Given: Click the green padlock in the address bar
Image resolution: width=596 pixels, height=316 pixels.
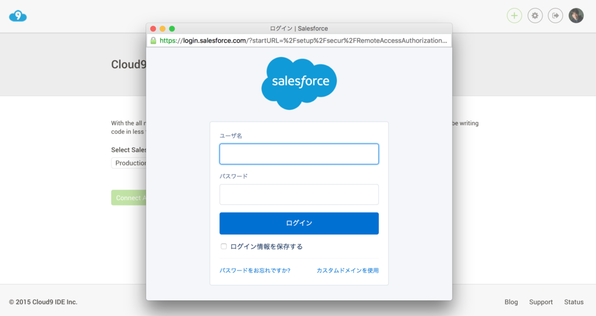Looking at the screenshot, I should tap(153, 41).
